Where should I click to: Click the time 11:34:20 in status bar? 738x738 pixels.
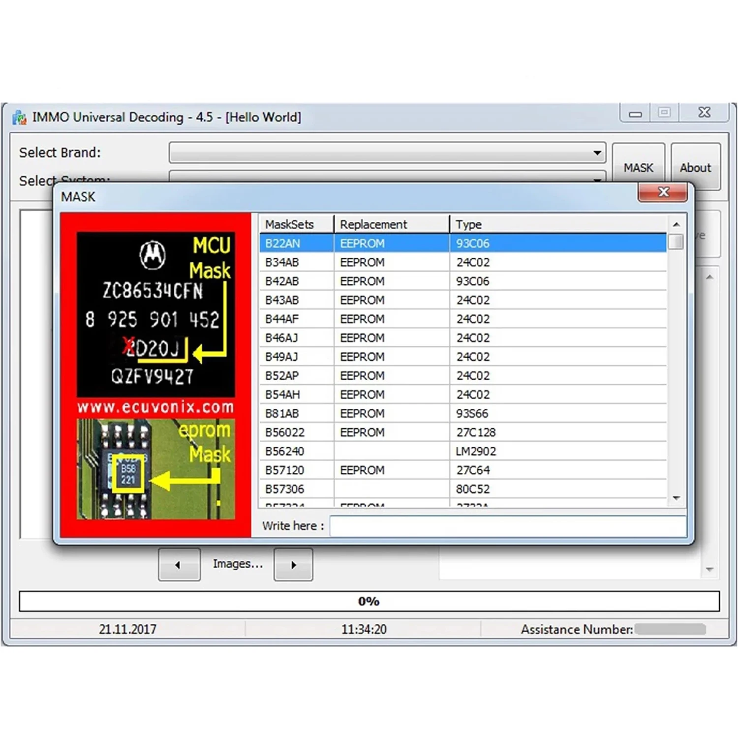tap(364, 629)
